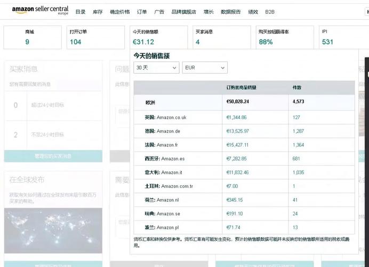Click the €71.74 Poland sales value
The image size is (369, 267).
pos(233,227)
